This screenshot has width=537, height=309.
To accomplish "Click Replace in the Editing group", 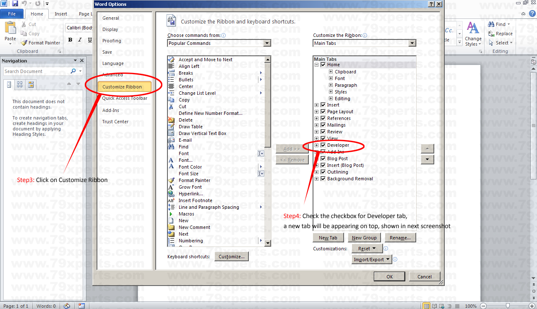I will click(x=501, y=34).
